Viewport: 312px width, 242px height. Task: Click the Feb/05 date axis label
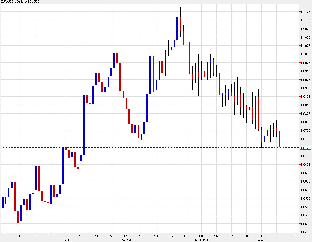[x=261, y=240]
